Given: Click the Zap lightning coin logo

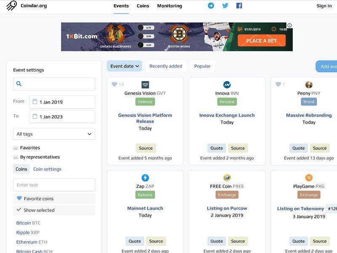Looking at the screenshot, I should (x=145, y=178).
